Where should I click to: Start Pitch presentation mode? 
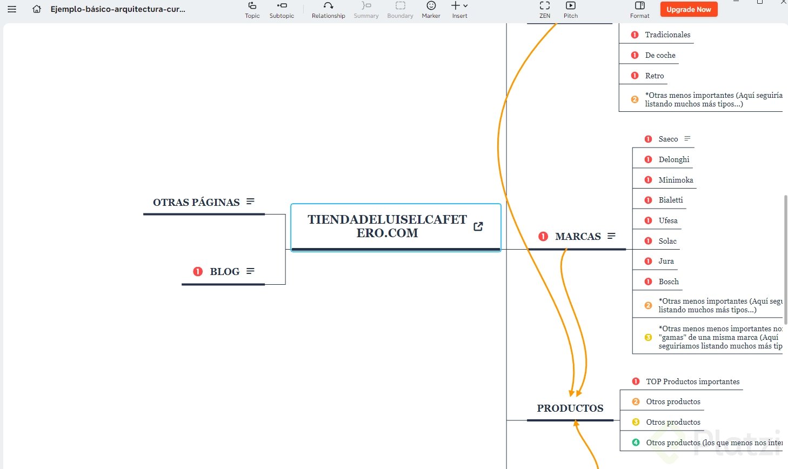pos(571,10)
